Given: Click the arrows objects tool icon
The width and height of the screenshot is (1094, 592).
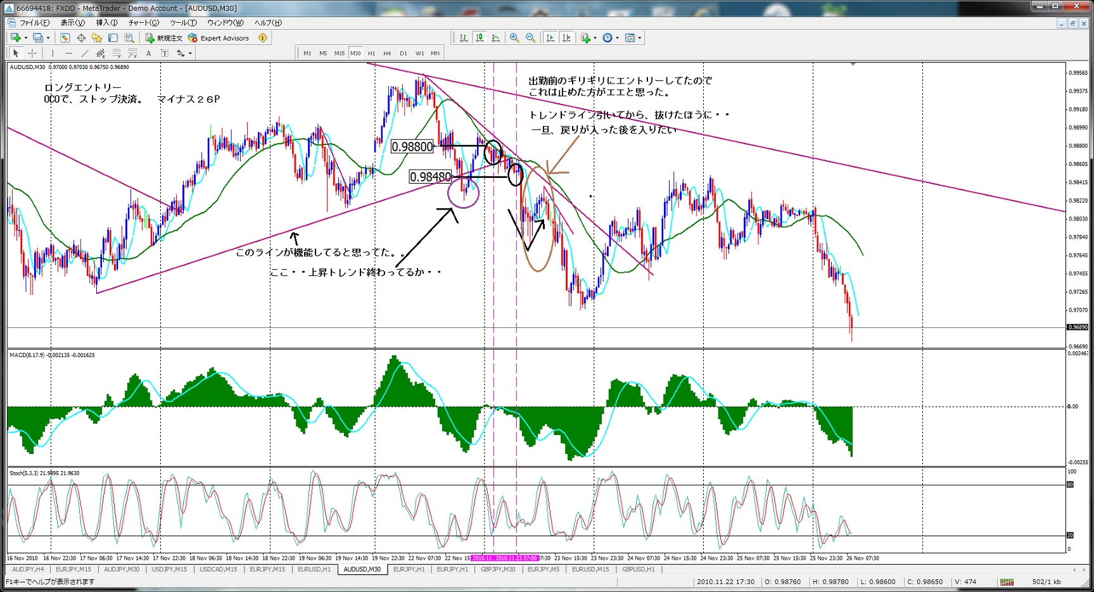Looking at the screenshot, I should 181,53.
